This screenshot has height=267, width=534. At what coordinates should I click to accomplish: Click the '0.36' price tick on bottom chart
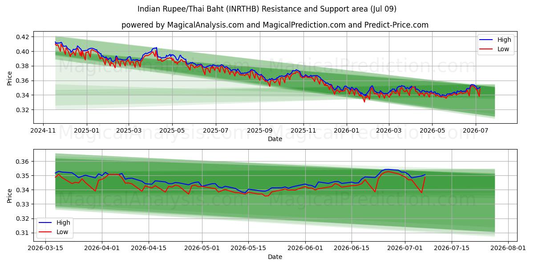(23, 162)
